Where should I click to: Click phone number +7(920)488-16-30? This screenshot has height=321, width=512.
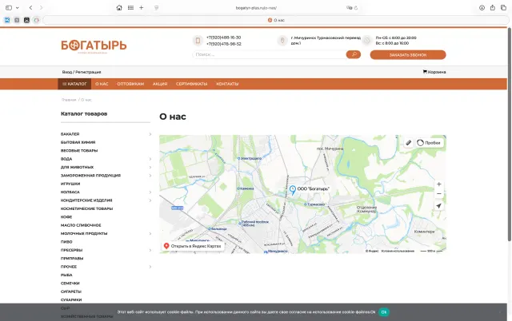[x=224, y=38]
